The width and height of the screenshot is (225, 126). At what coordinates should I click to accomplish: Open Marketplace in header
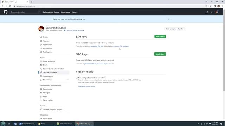click(x=65, y=12)
